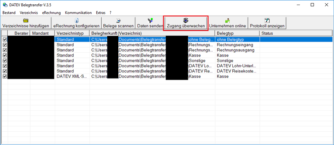
Task: Open Unternehmen online toolbar icon
Action: pyautogui.click(x=227, y=20)
